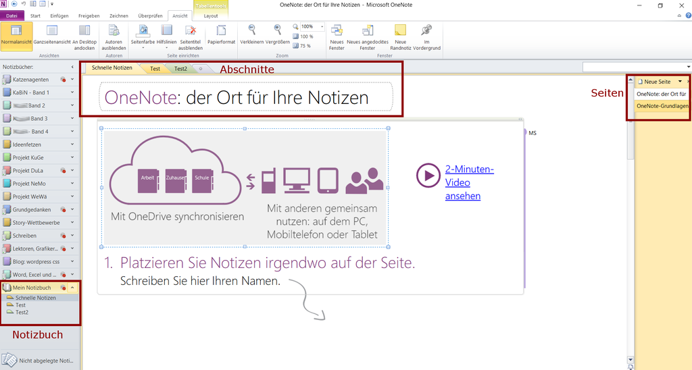Expand the KaBiN - Band 1 notebook
692x370 pixels.
[72, 92]
